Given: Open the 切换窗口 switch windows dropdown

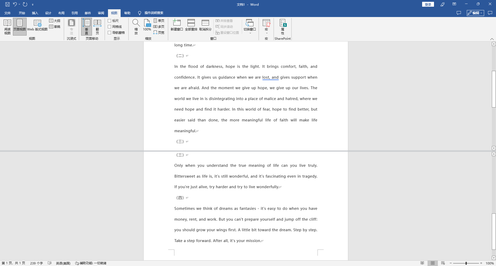Looking at the screenshot, I should pos(250,27).
